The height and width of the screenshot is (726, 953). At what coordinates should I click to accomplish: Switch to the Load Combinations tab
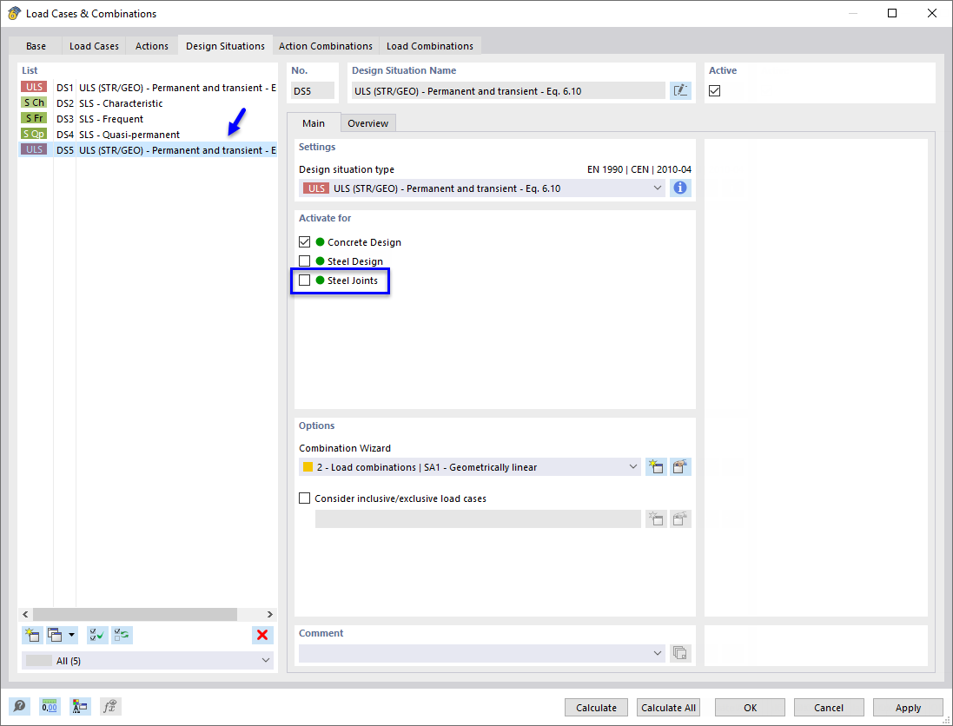[x=430, y=45]
